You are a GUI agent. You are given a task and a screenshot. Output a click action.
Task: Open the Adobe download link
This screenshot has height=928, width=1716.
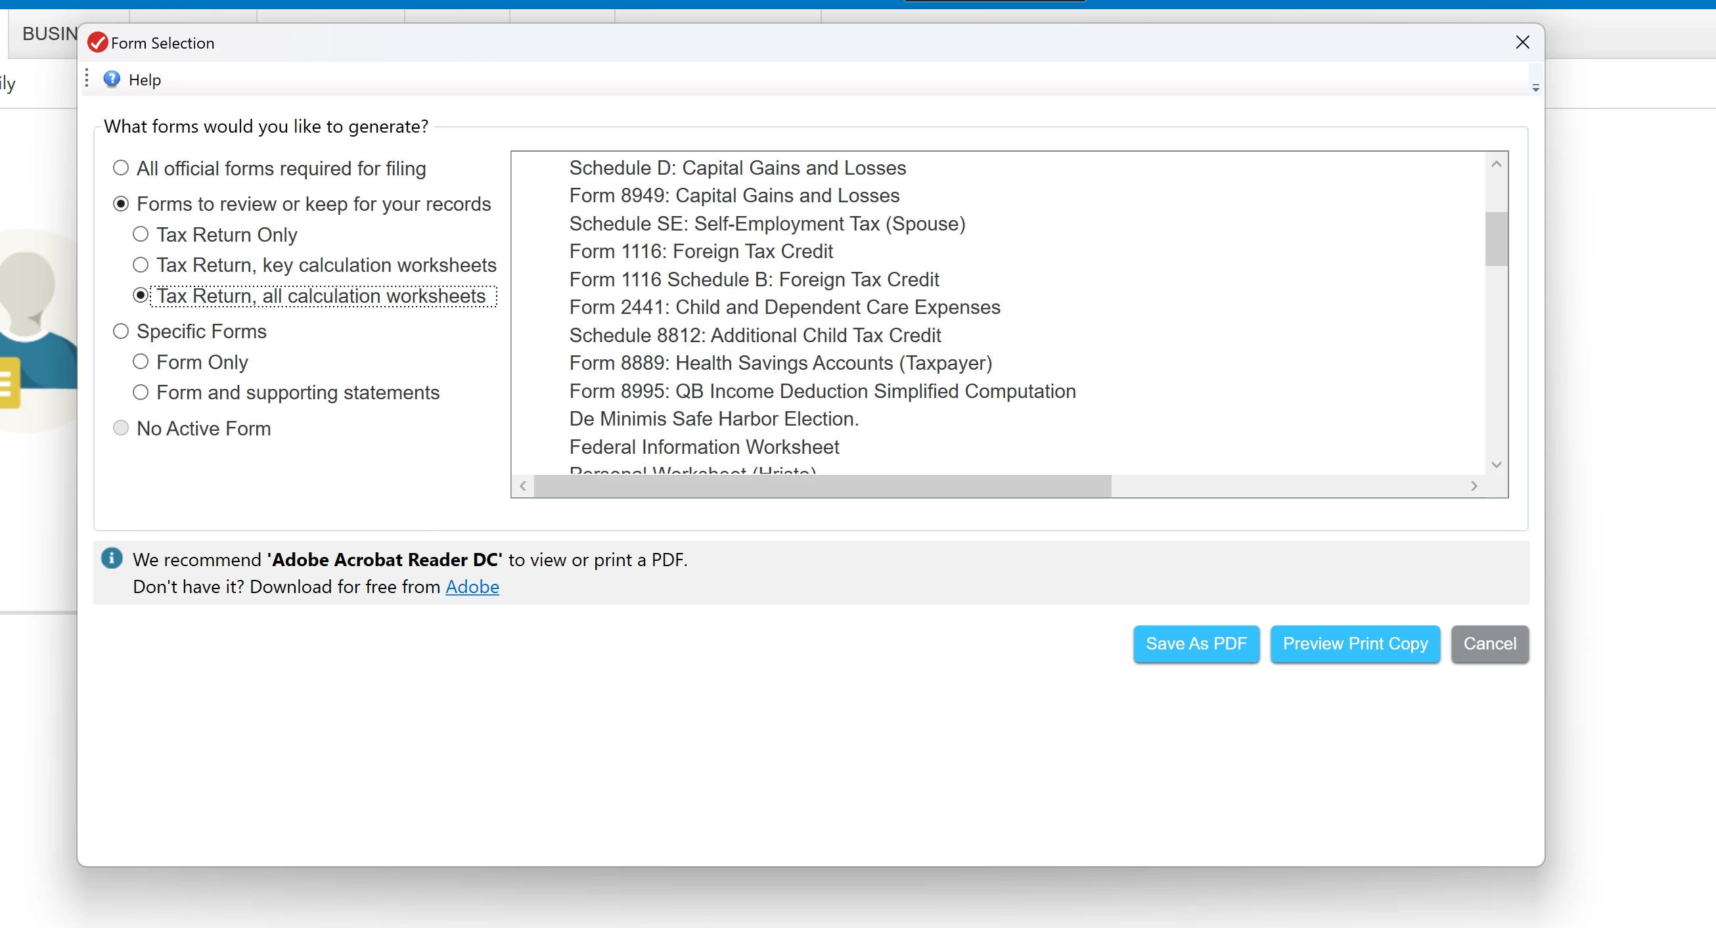[472, 586]
